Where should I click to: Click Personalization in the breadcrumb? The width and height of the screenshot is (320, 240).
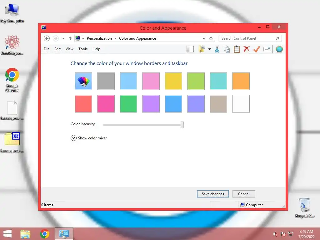(99, 38)
